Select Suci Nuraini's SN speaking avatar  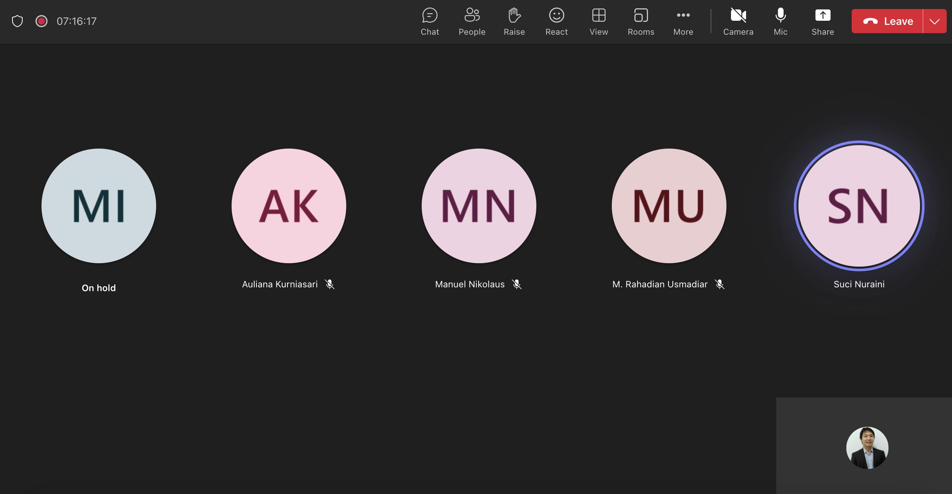tap(859, 206)
